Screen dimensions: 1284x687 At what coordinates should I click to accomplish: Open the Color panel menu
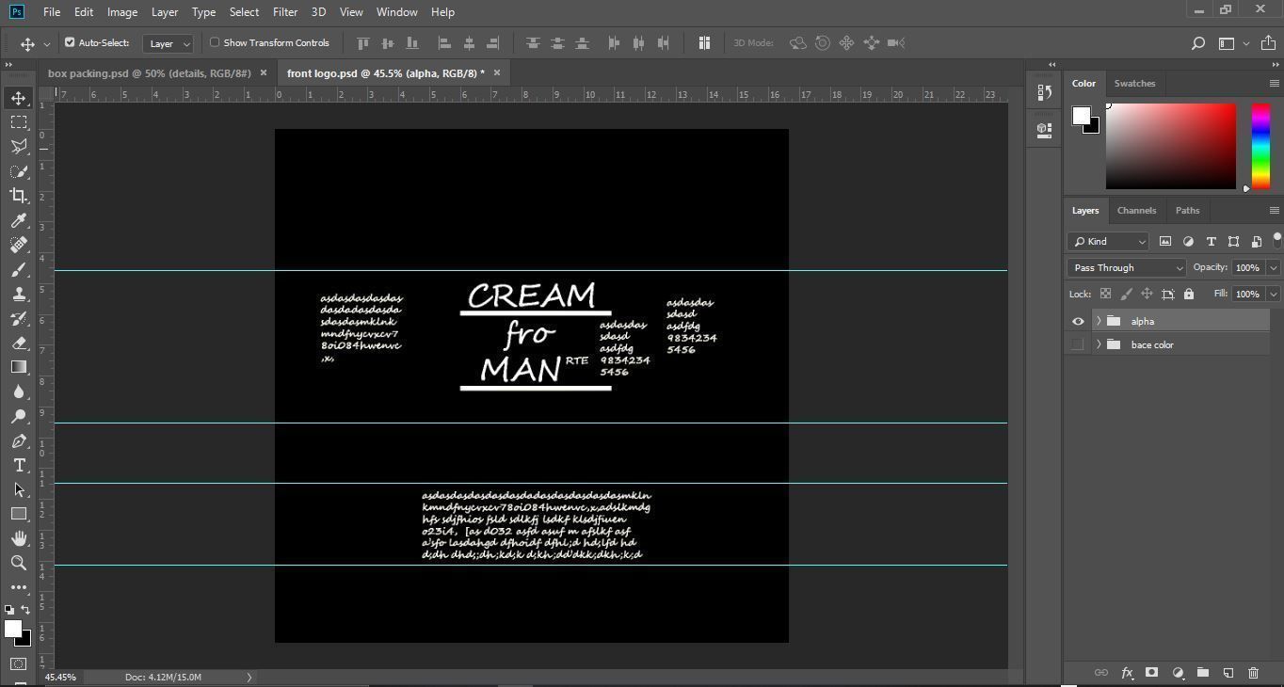tap(1274, 84)
